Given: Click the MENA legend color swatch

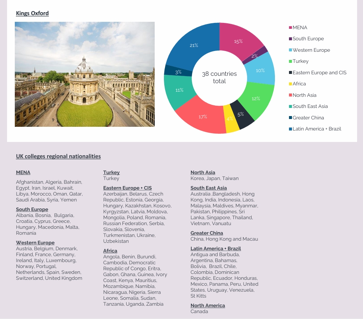Looking at the screenshot, I should click(290, 28).
